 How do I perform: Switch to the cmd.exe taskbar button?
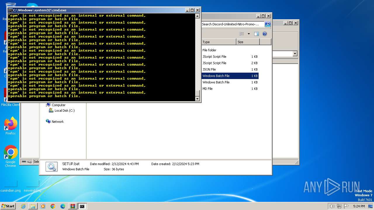tap(82, 206)
